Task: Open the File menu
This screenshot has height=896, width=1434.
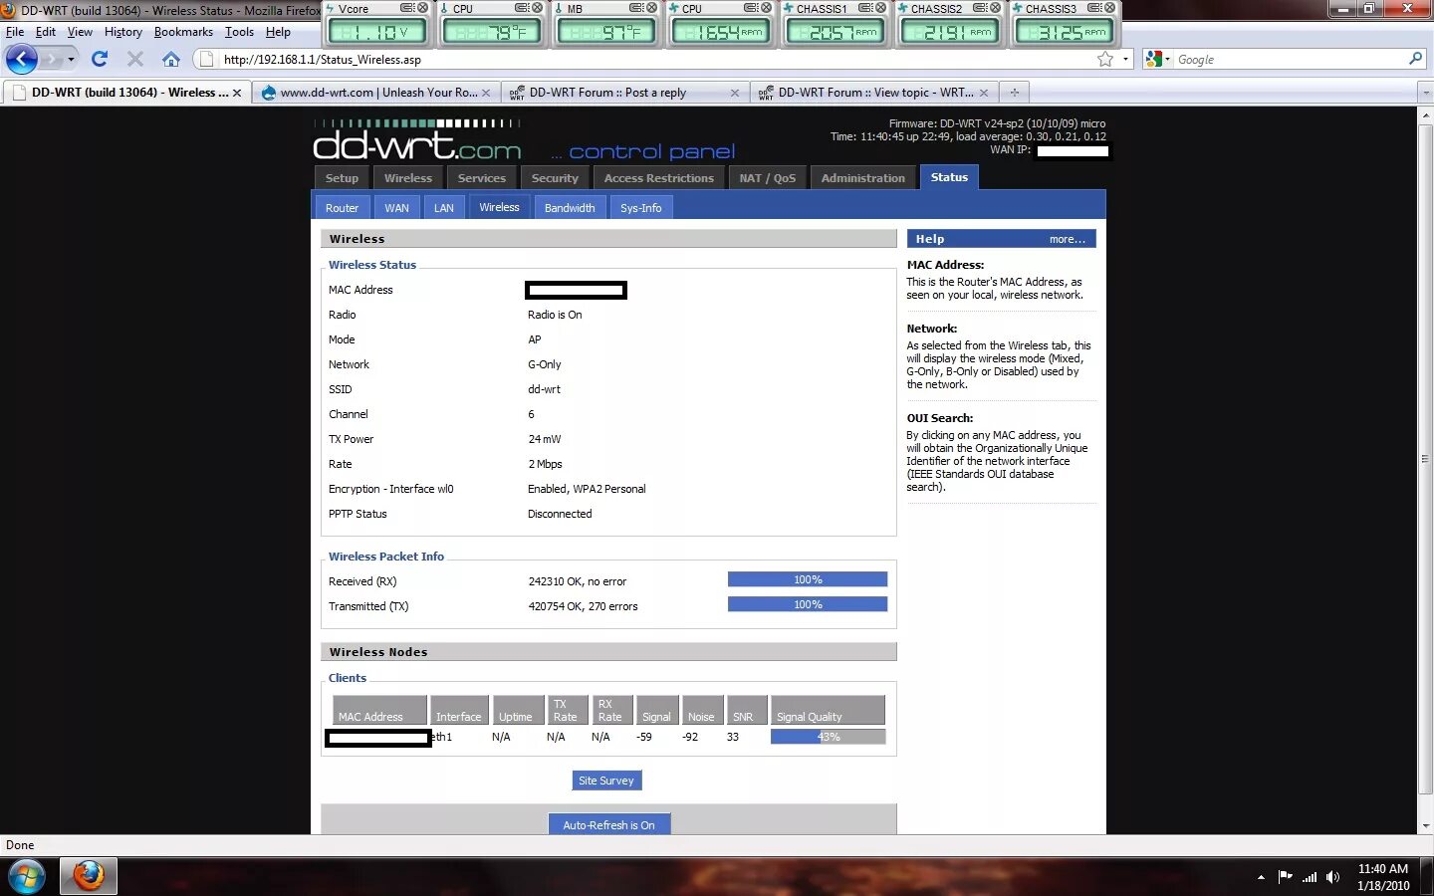Action: [15, 32]
